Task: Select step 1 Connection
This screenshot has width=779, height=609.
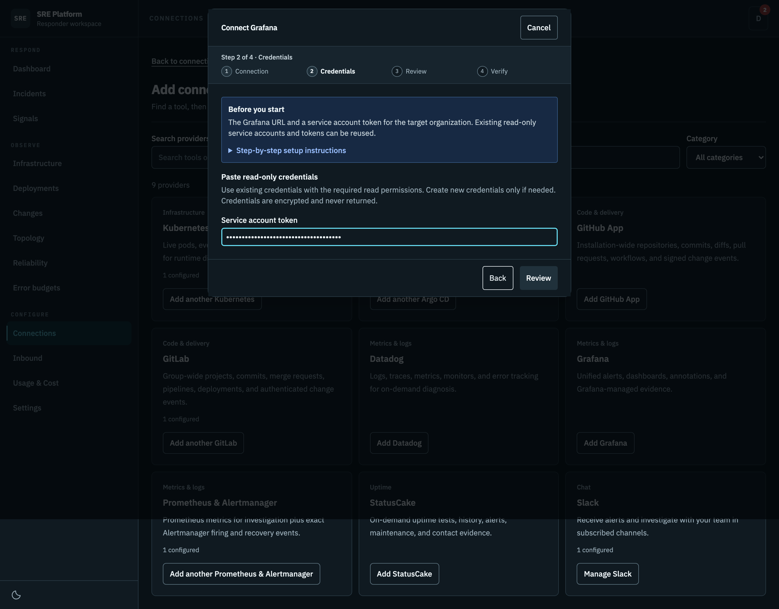Action: tap(245, 71)
